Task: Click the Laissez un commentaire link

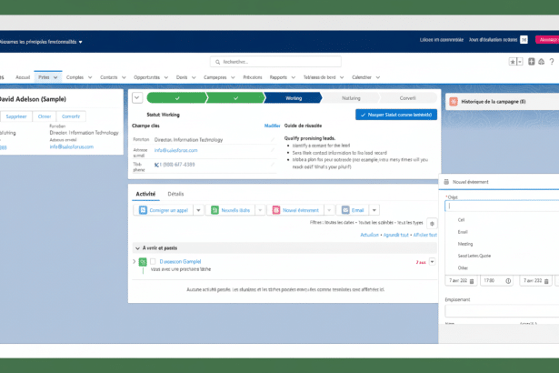Action: point(442,40)
